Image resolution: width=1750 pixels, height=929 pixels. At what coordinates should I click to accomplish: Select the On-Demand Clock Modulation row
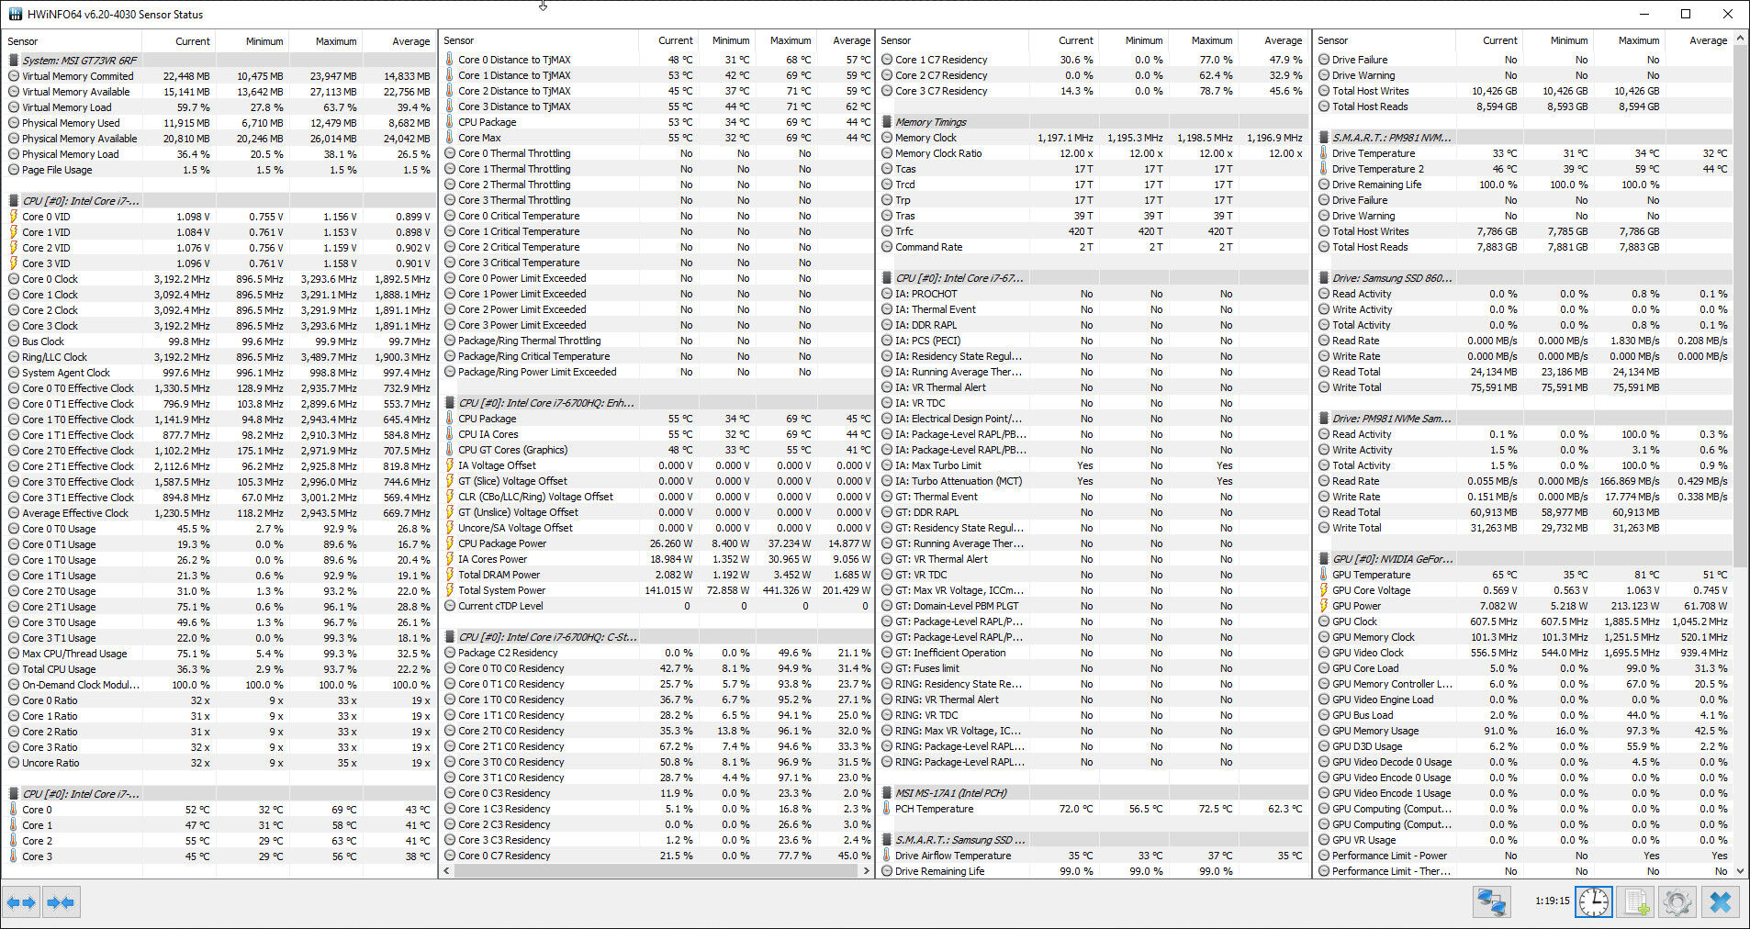pyautogui.click(x=219, y=685)
